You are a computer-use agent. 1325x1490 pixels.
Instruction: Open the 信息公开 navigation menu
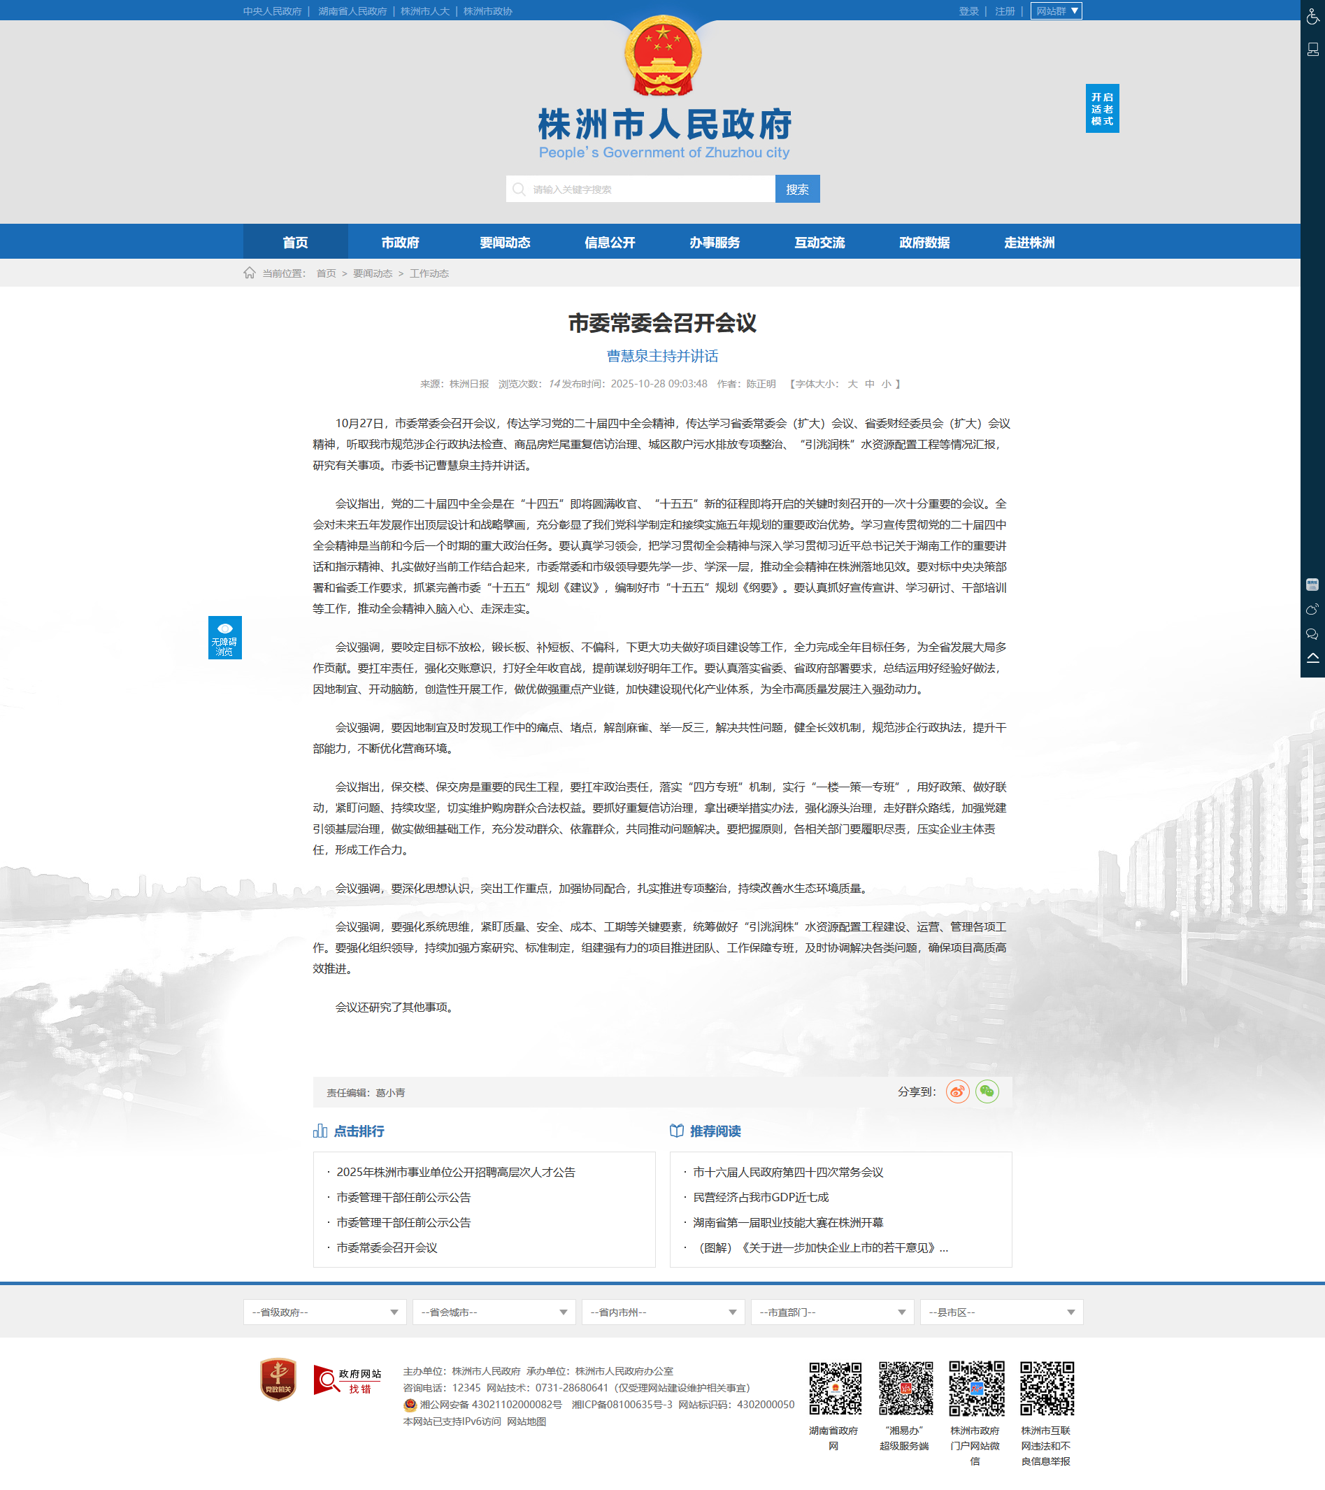609,243
